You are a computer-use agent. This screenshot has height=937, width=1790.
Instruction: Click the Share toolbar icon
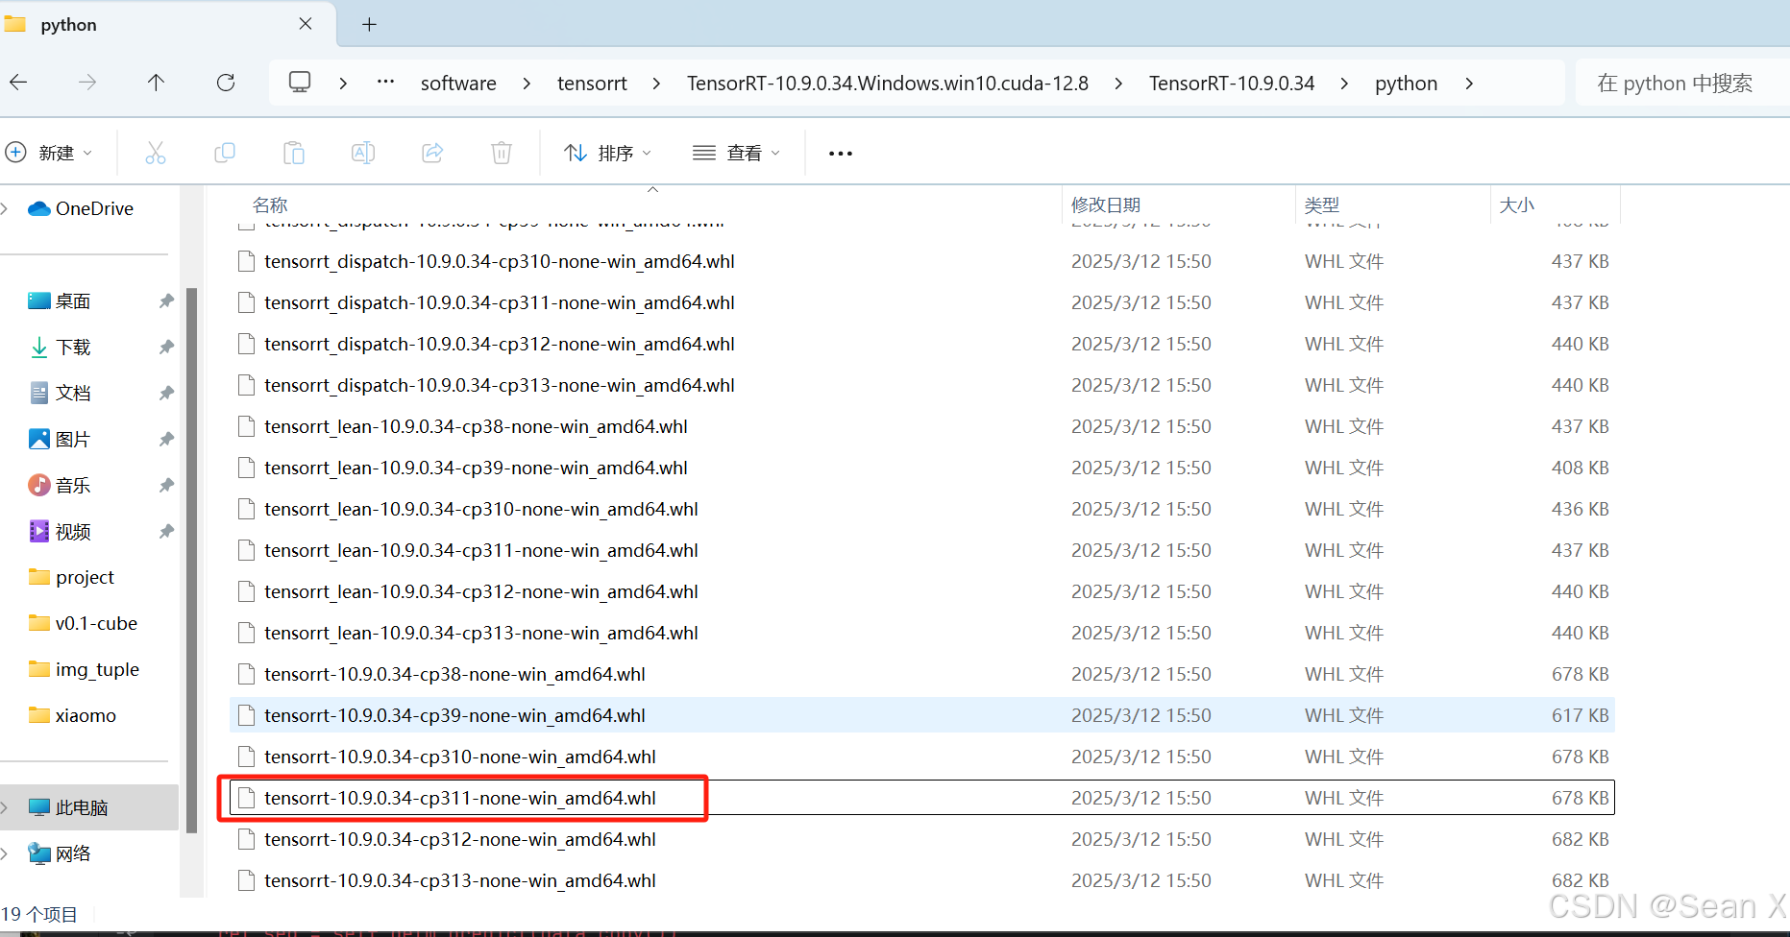432,153
